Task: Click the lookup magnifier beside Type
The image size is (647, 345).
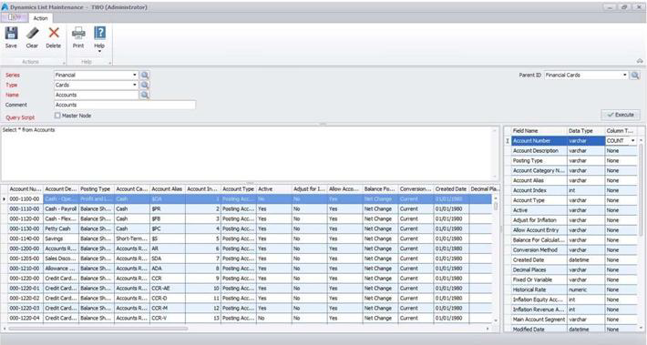Action: (x=144, y=85)
